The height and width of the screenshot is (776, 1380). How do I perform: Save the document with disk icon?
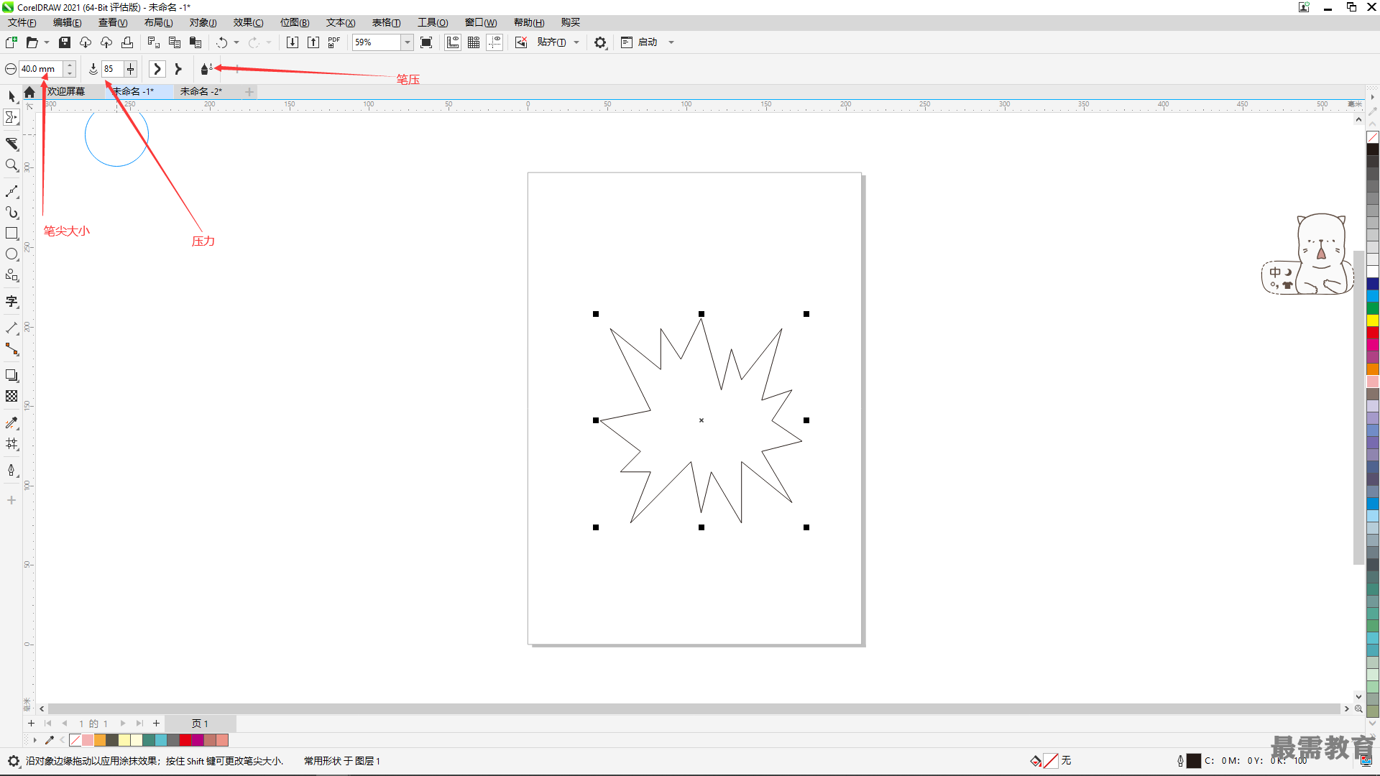65,42
